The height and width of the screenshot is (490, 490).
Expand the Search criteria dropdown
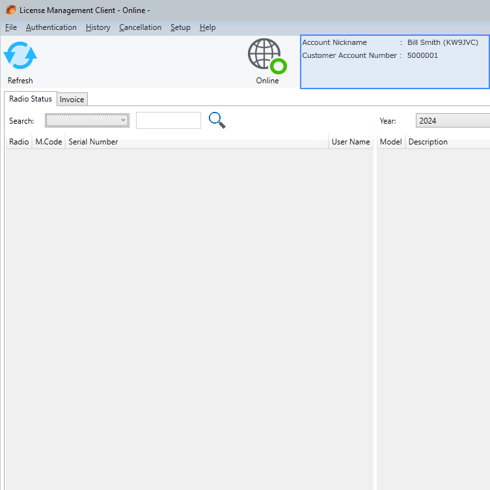tap(87, 120)
